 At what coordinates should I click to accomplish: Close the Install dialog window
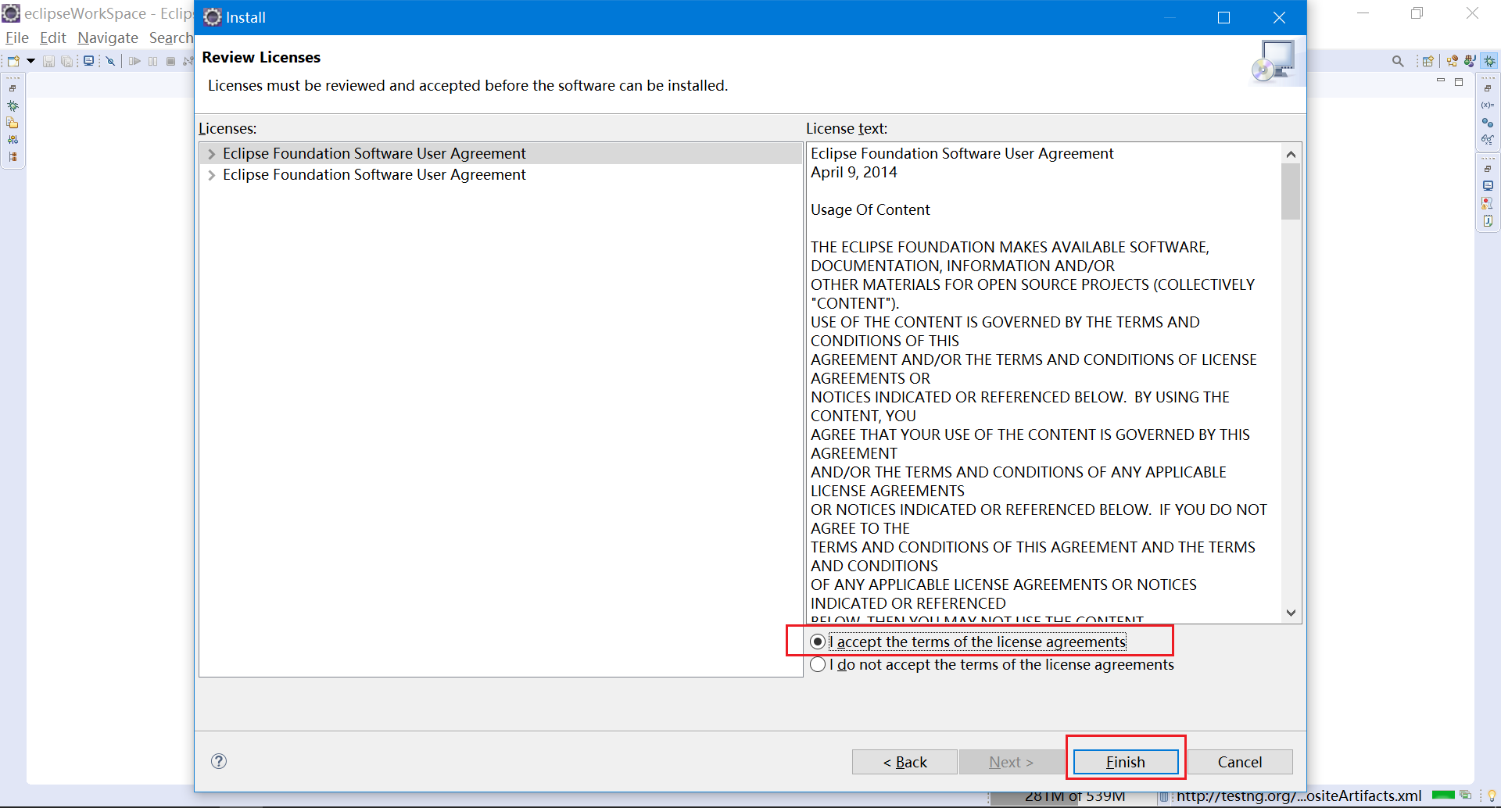[1280, 17]
